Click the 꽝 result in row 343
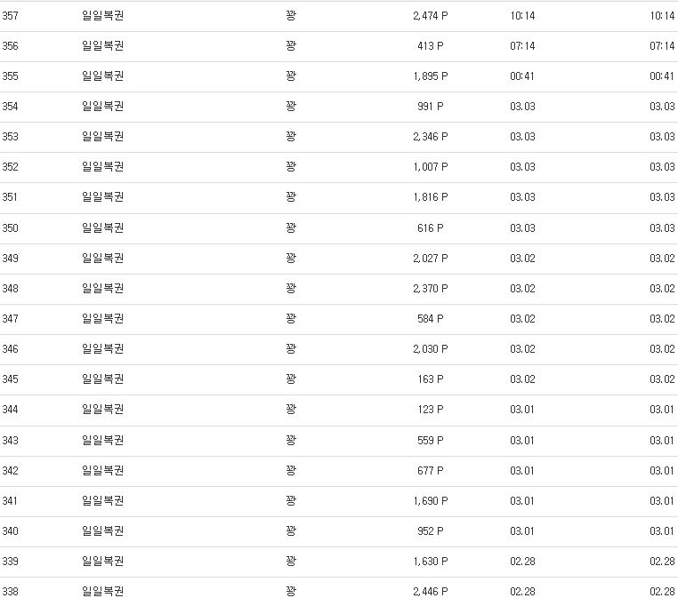The image size is (678, 606). pyautogui.click(x=291, y=441)
